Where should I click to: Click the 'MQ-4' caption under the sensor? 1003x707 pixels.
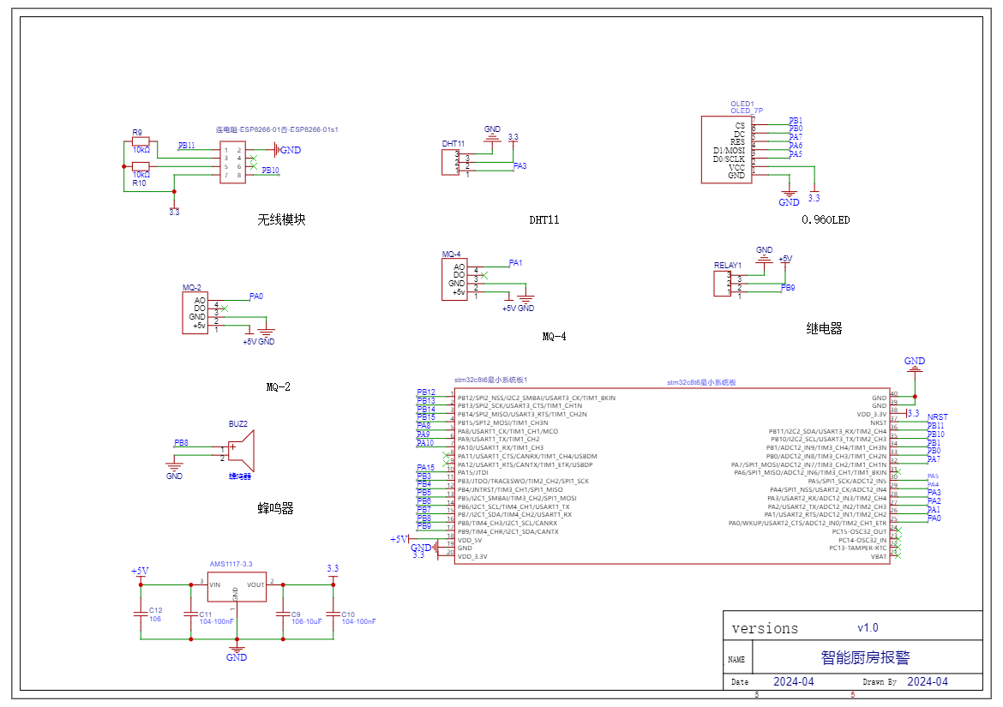(x=554, y=337)
